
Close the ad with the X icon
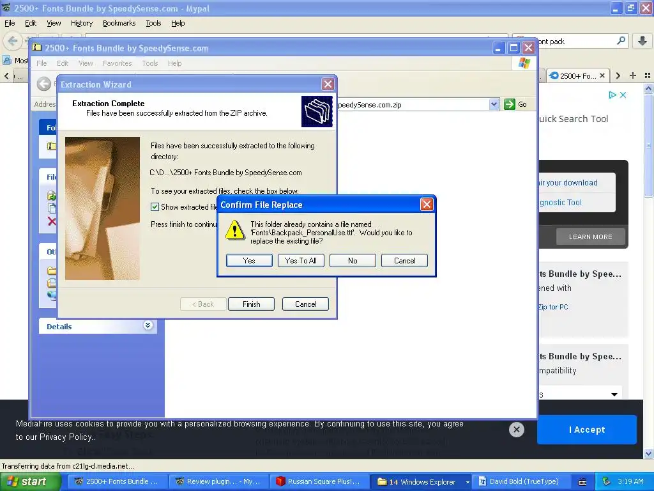click(623, 95)
